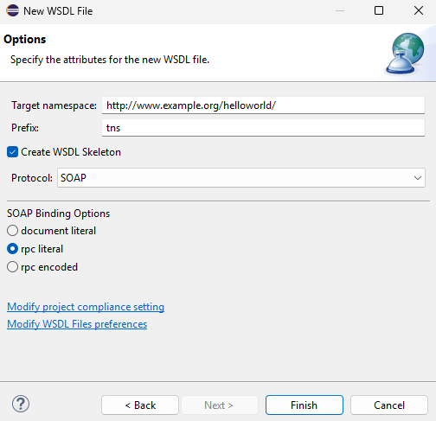Open the Protocol dropdown arrow
The width and height of the screenshot is (436, 421).
coord(418,178)
